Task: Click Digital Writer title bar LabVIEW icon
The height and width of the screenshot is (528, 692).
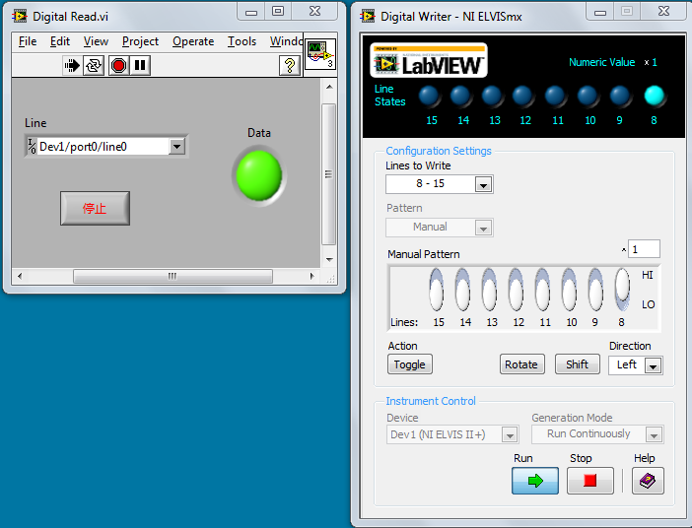Action: click(367, 16)
